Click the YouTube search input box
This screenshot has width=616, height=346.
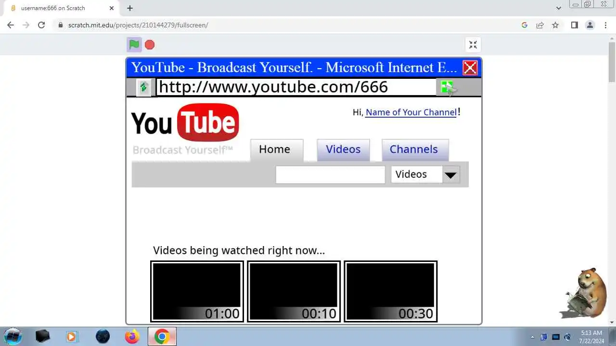[x=330, y=174]
